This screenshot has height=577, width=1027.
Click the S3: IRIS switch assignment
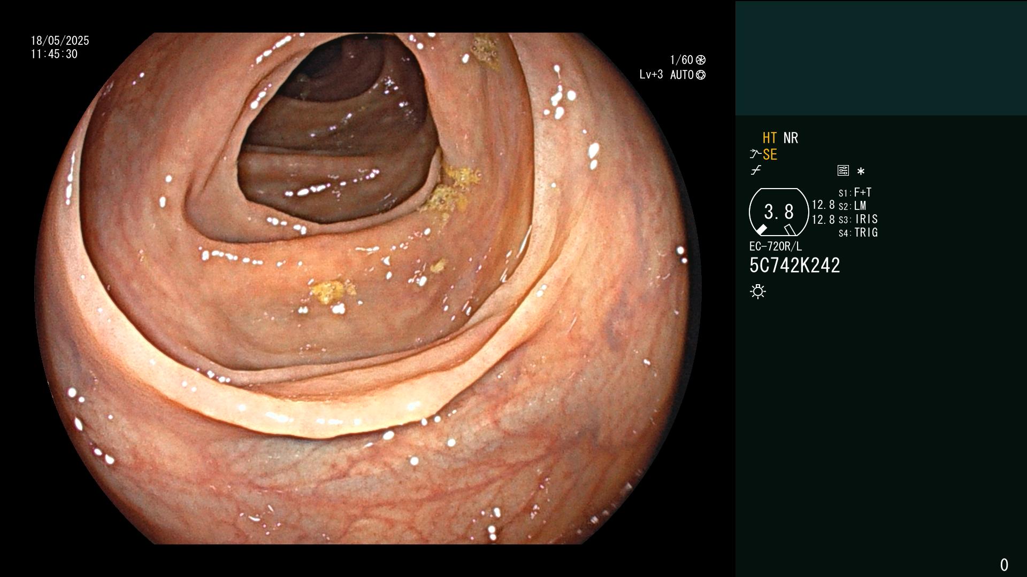coord(858,219)
